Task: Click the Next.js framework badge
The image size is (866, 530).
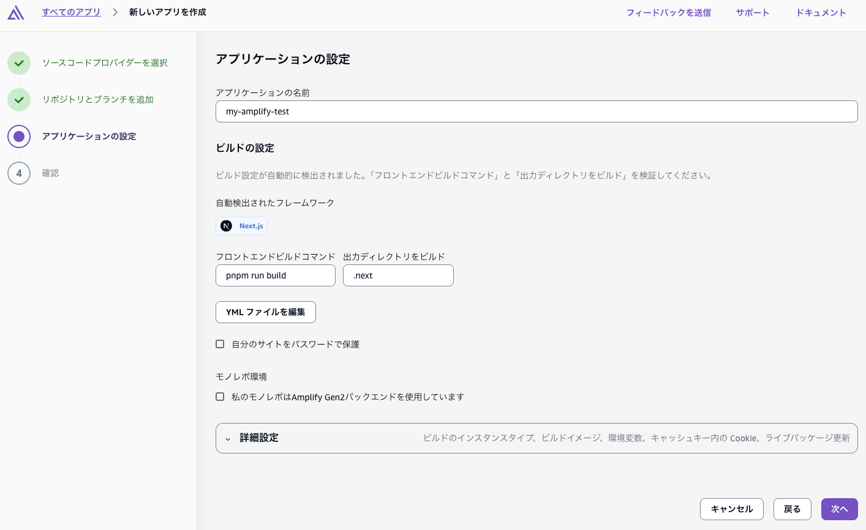Action: 241,226
